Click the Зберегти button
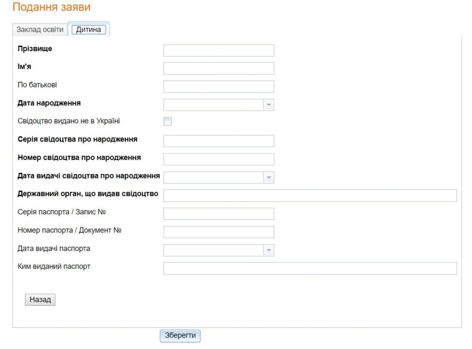Screen dimensions: 472x349 coord(180,336)
